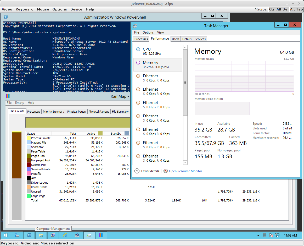Switch to the PowerShell taskbar icon
This screenshot has width=304, height=246.
pos(29,235)
